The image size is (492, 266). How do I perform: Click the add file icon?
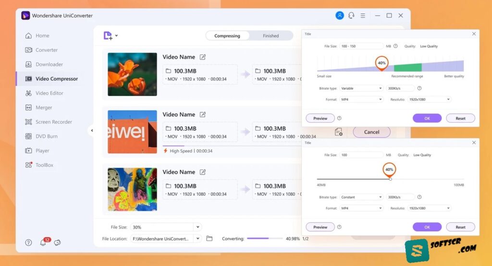(x=108, y=35)
